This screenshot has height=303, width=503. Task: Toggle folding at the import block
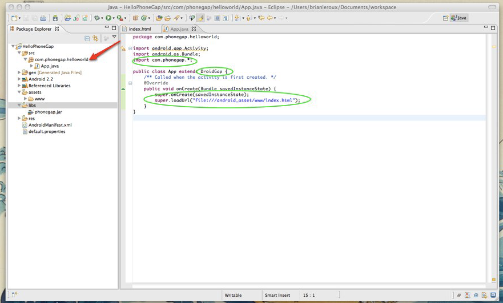[130, 49]
